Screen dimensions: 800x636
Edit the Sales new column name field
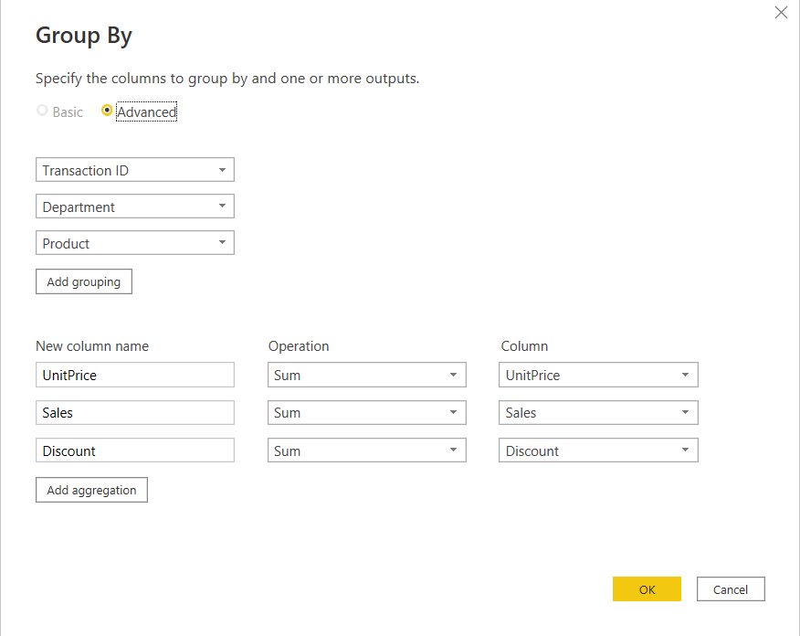(134, 412)
